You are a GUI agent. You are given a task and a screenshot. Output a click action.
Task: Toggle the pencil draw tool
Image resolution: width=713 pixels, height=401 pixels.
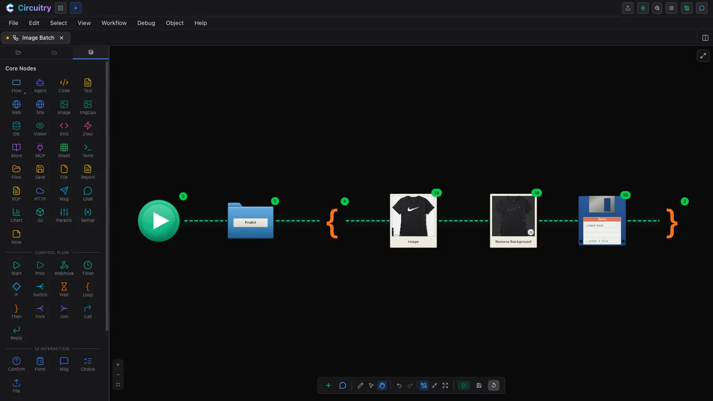[x=361, y=385]
